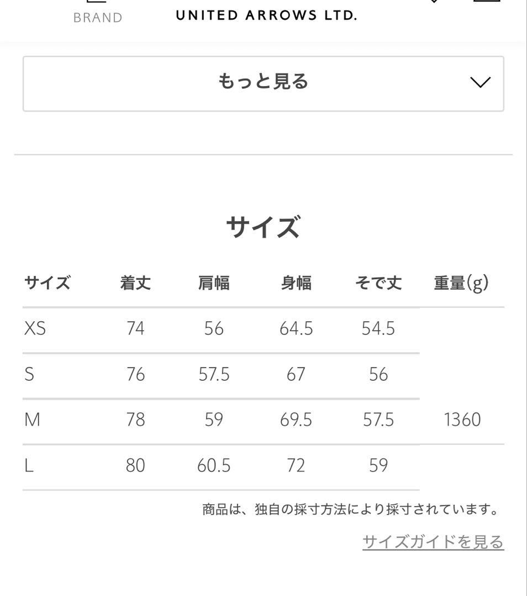Click the サイズ section title
The image size is (527, 596).
coord(263,226)
